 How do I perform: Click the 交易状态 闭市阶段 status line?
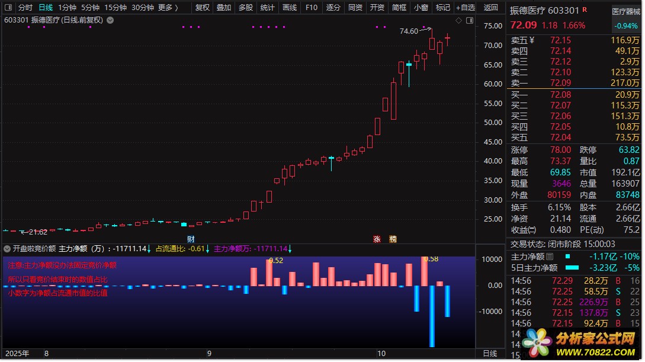click(x=563, y=244)
